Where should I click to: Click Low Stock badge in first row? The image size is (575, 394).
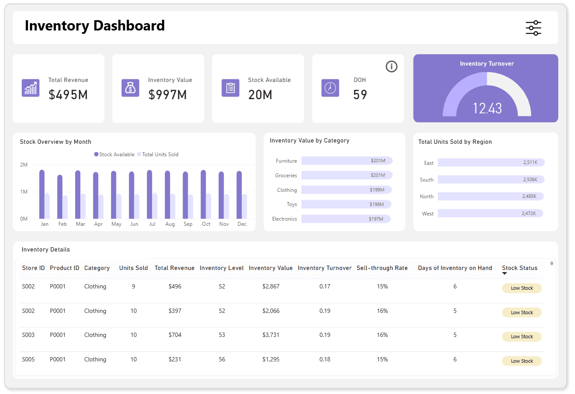coord(521,288)
